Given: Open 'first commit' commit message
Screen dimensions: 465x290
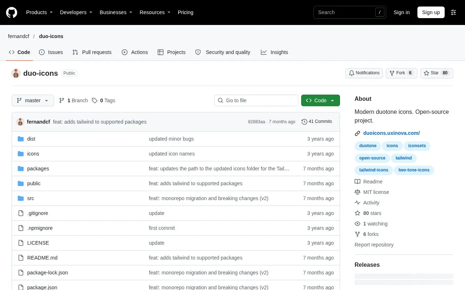Looking at the screenshot, I should (x=162, y=228).
